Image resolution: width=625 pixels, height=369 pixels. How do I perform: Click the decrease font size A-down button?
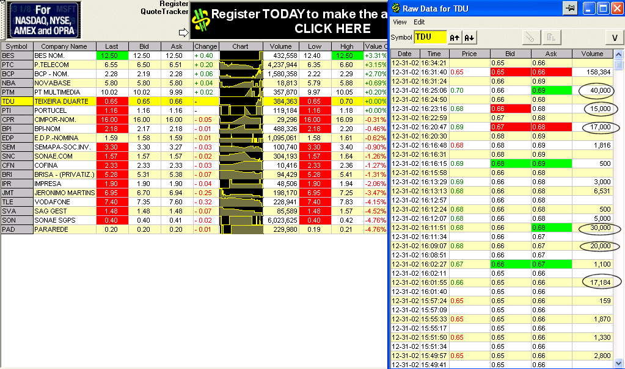click(469, 38)
